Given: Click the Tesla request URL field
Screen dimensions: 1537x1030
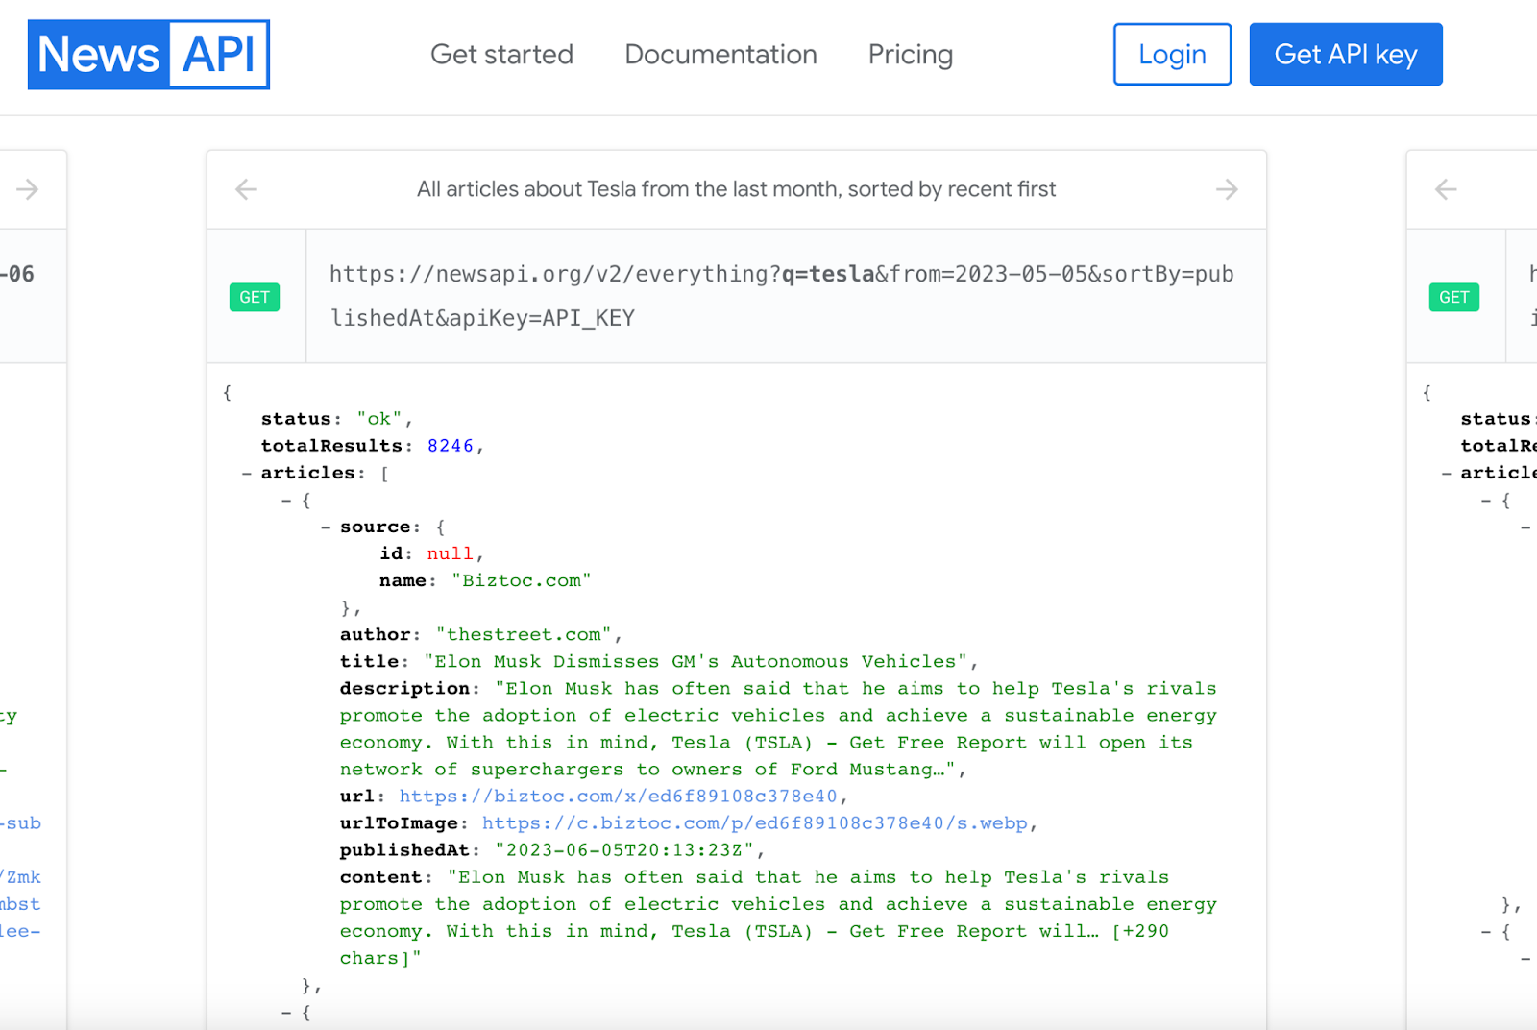Looking at the screenshot, I should click(786, 296).
